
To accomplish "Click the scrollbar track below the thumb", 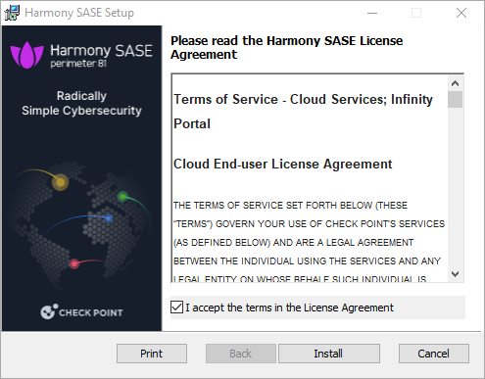I will (455, 187).
